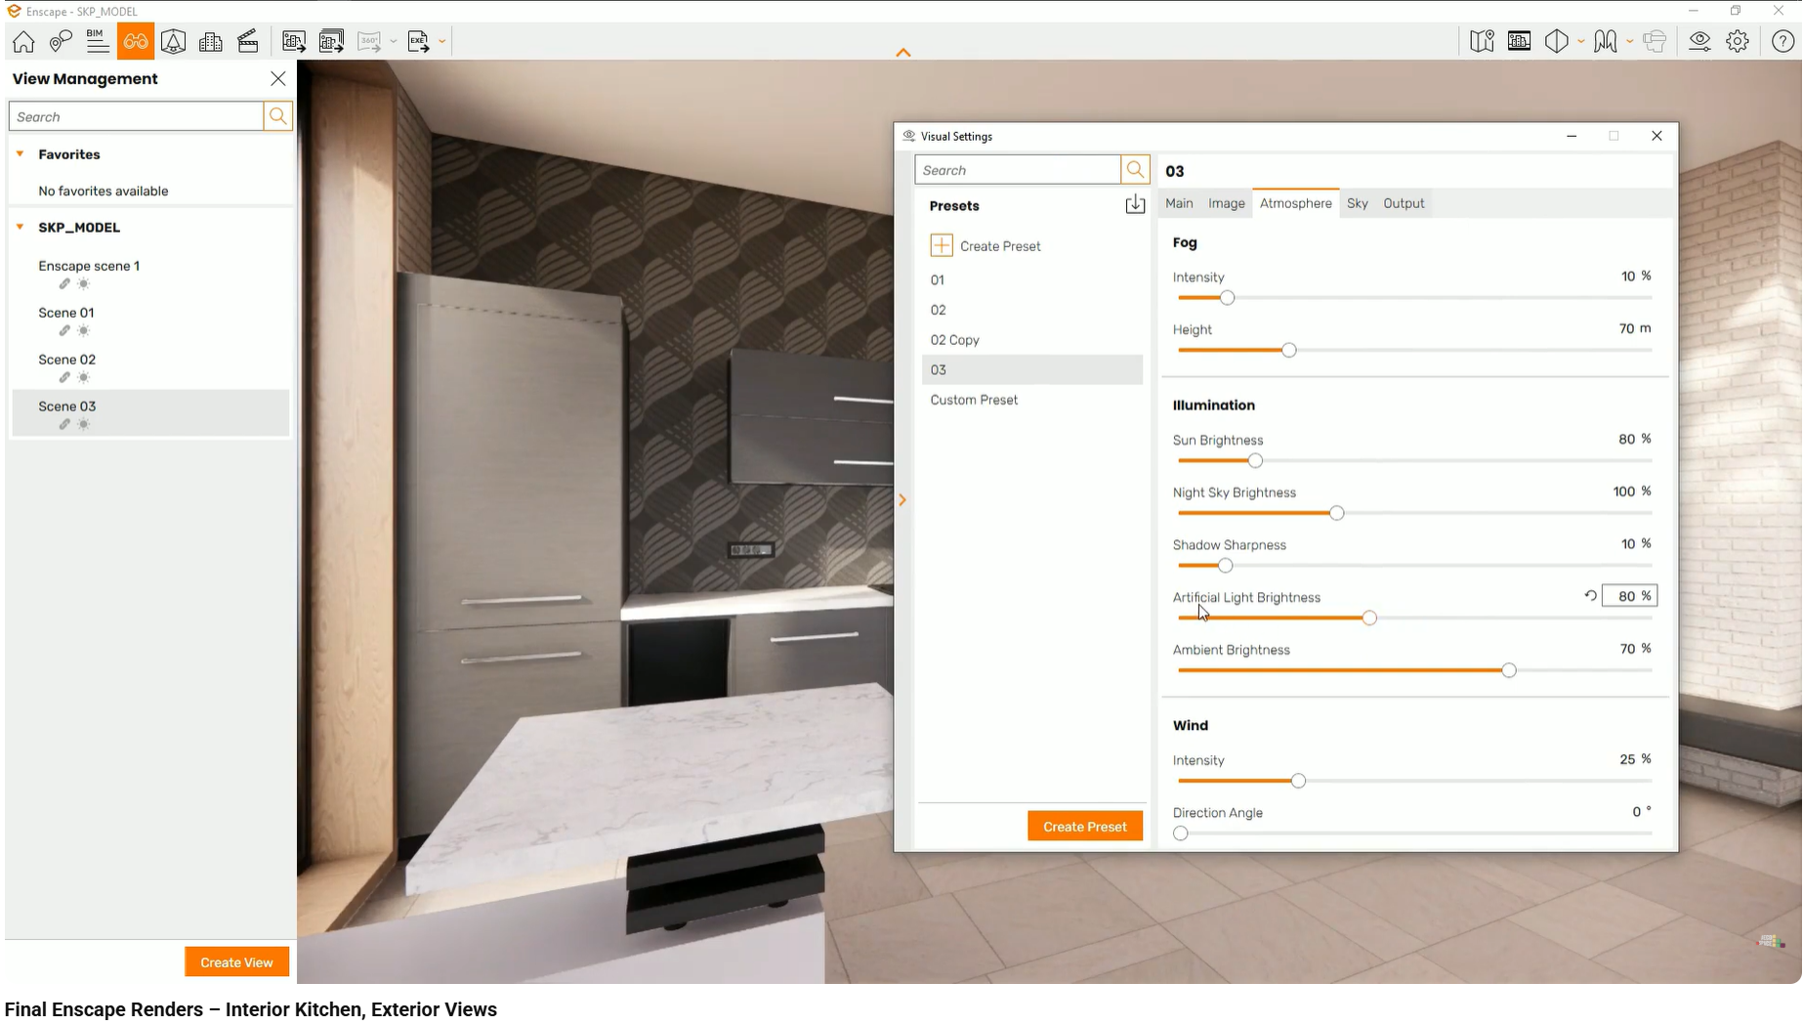The width and height of the screenshot is (1803, 1025).
Task: Collapse the Favorites section
Action: pyautogui.click(x=20, y=154)
